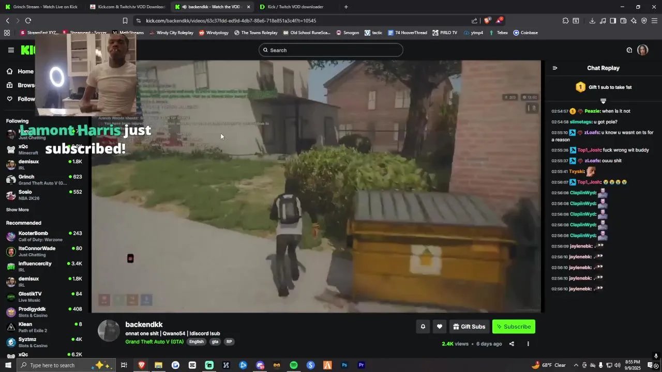662x372 pixels.
Task: Click the share page icon in address bar
Action: pyautogui.click(x=474, y=21)
